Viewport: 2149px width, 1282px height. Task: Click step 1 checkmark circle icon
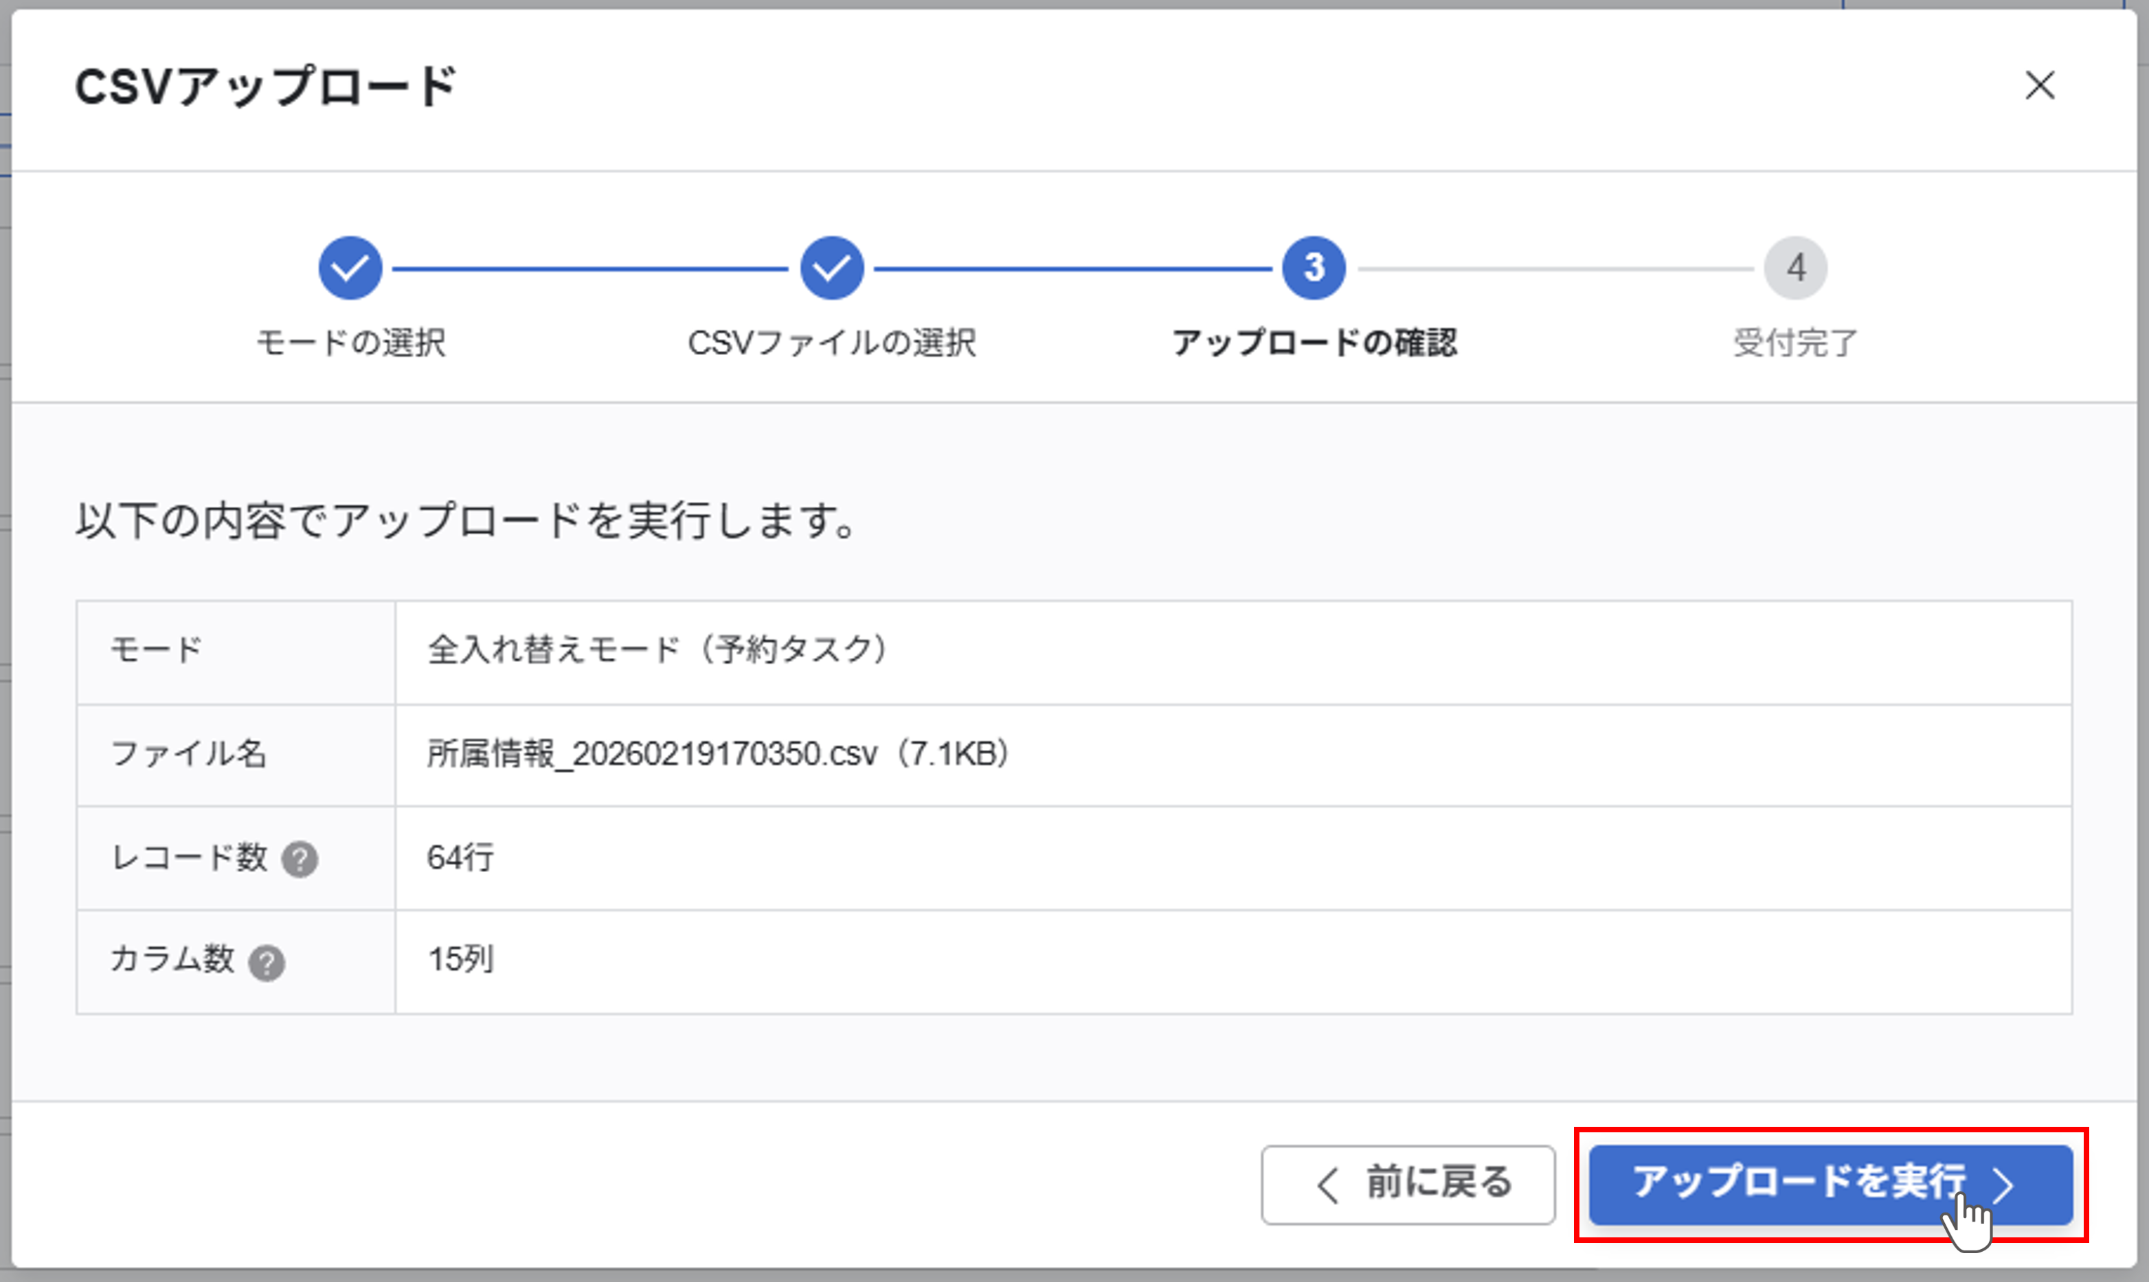pyautogui.click(x=350, y=268)
